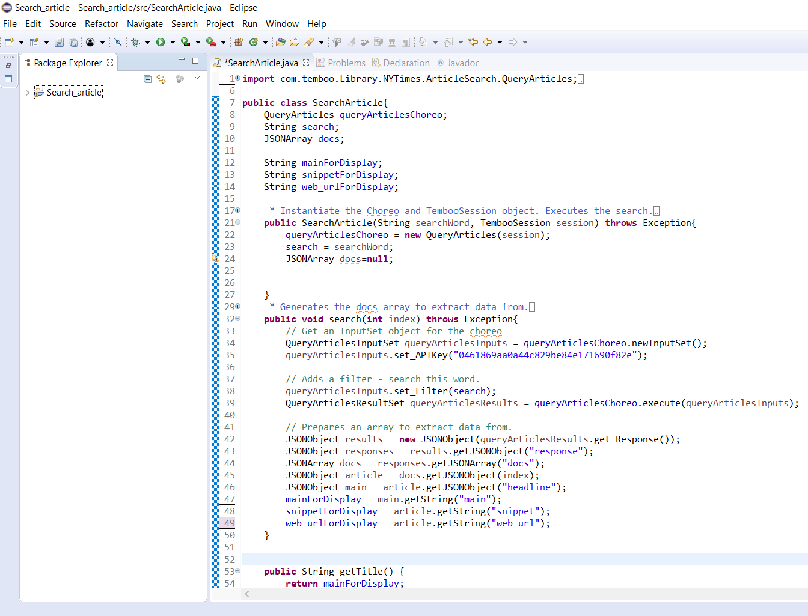This screenshot has width=808, height=616.
Task: Collapse the search method at line 32
Action: tap(238, 319)
